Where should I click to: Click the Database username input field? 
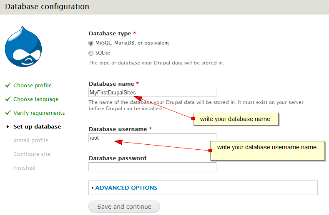[152, 138]
